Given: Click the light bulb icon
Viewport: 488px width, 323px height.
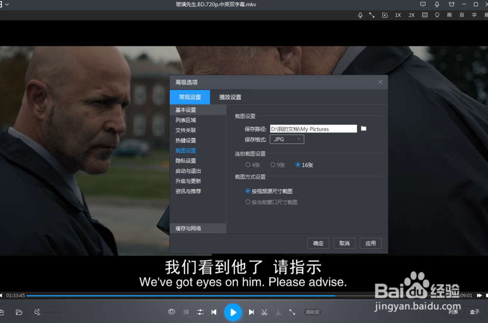Looking at the screenshot, I should tap(437, 15).
